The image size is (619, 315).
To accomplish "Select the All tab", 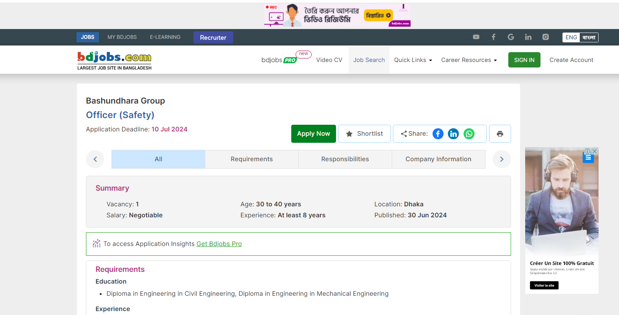I will point(158,159).
